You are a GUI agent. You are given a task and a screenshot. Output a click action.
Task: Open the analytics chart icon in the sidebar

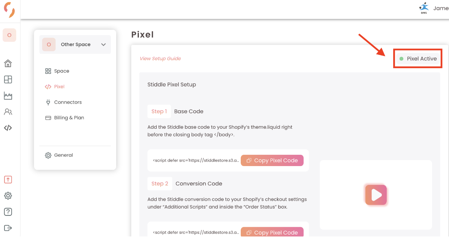click(8, 96)
